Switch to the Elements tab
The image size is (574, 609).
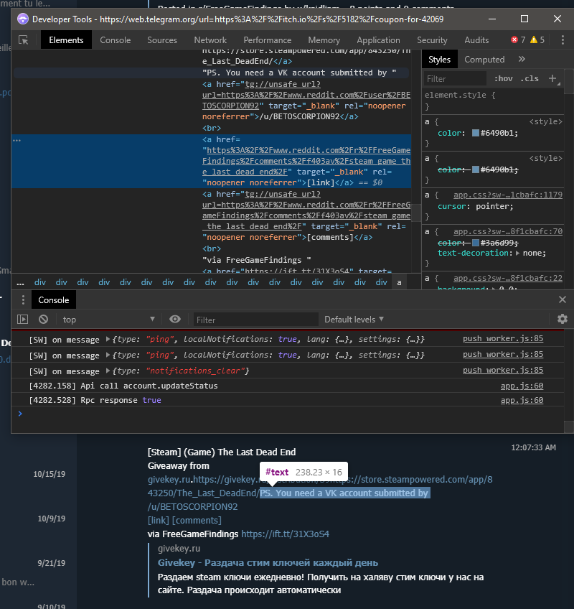(66, 40)
